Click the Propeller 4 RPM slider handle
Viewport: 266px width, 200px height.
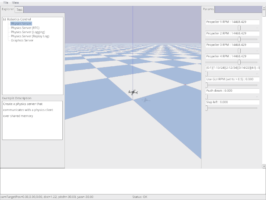coord(239,62)
